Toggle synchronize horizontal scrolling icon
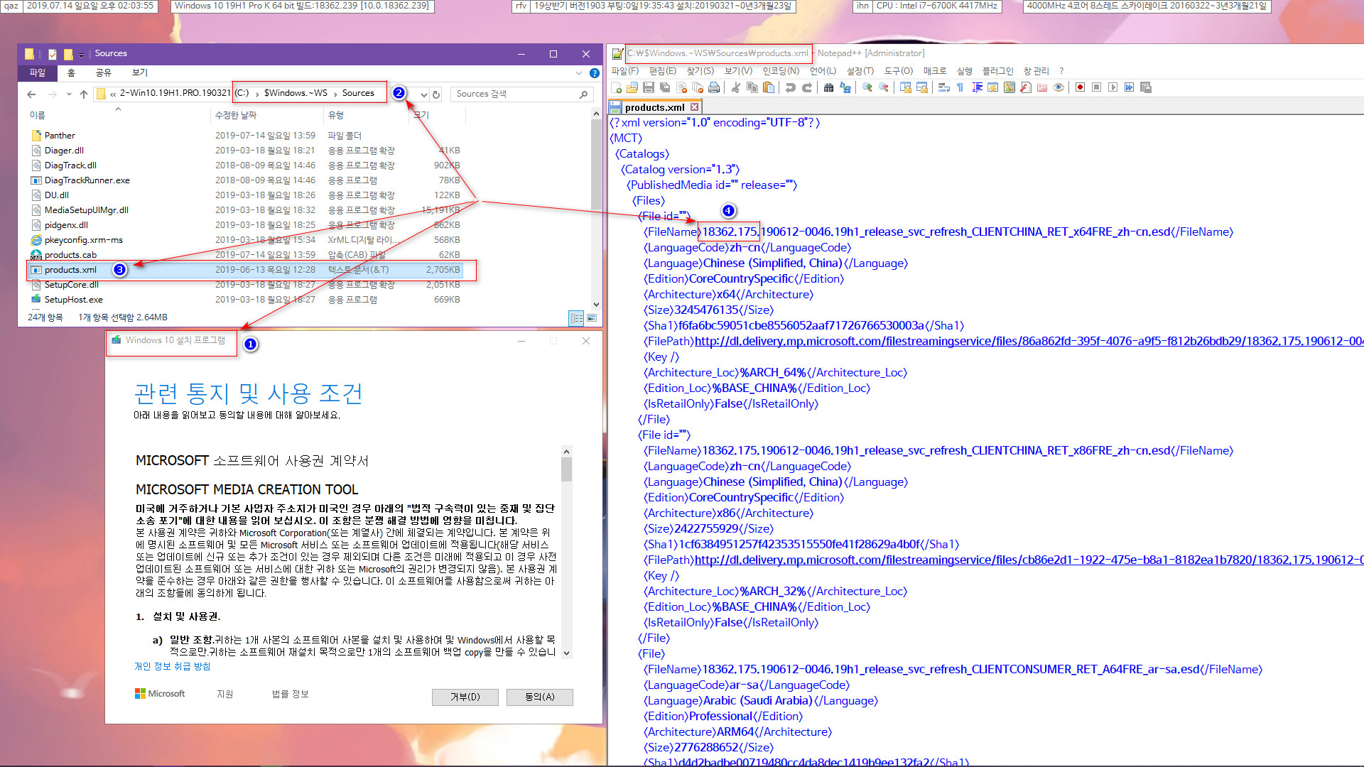Screen dimensions: 1364x767 point(922,87)
